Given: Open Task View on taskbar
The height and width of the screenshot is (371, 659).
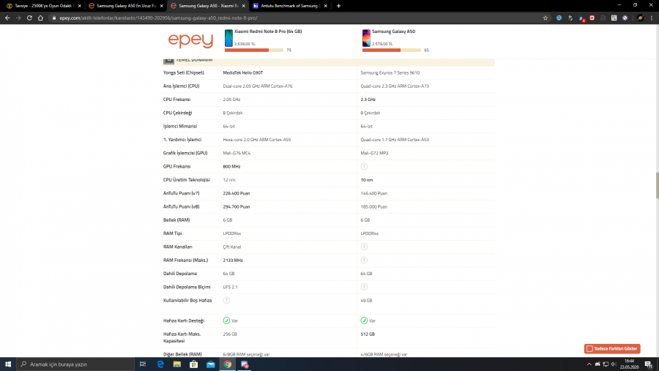Looking at the screenshot, I should click(x=143, y=364).
